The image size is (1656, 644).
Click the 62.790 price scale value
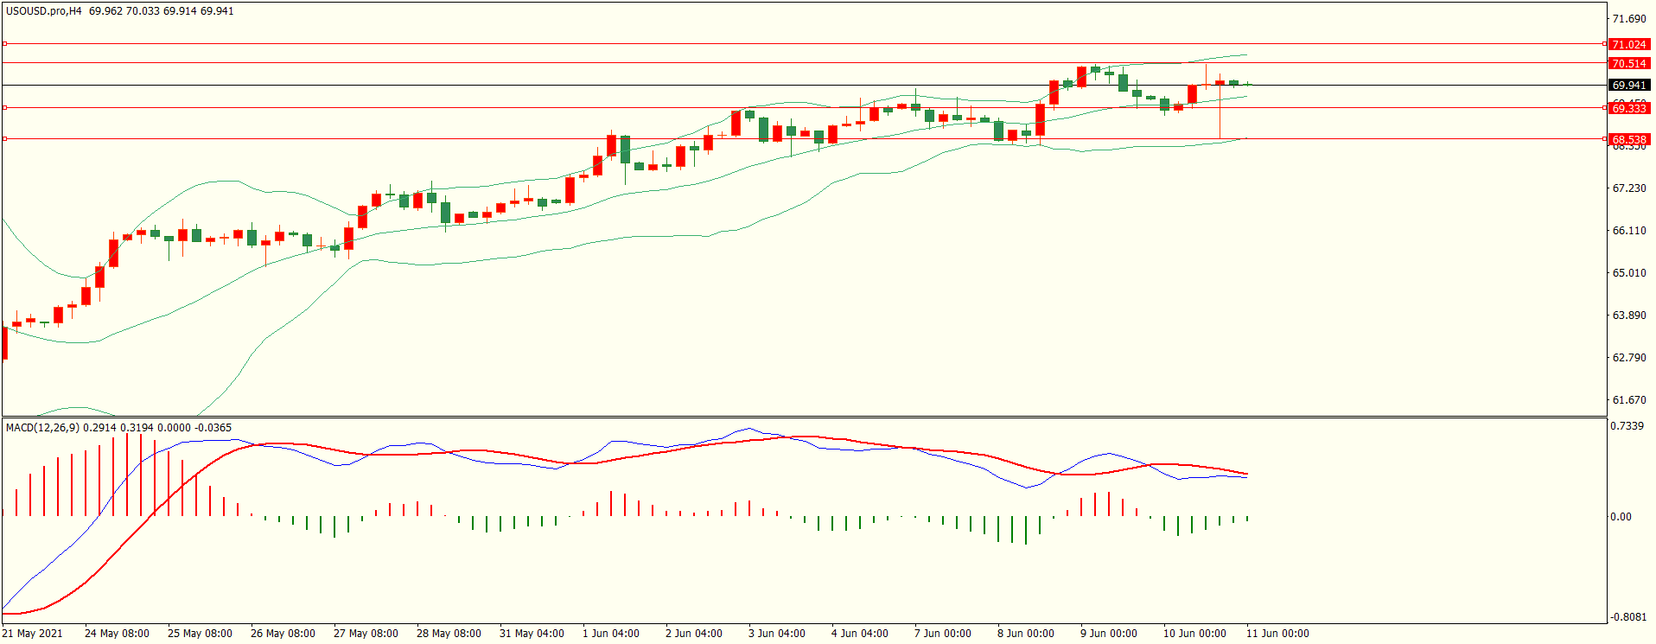[1629, 357]
